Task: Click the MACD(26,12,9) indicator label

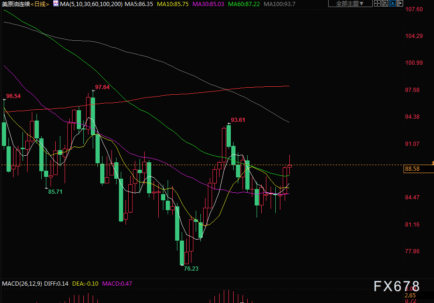Action: click(22, 284)
